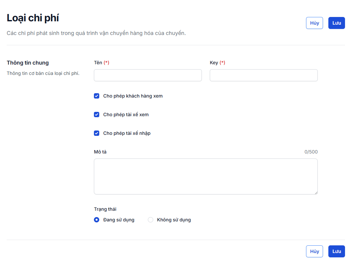This screenshot has height=271, width=354.
Task: Toggle the 'Cho phép tài xế xem' checkbox
Action: tap(97, 115)
